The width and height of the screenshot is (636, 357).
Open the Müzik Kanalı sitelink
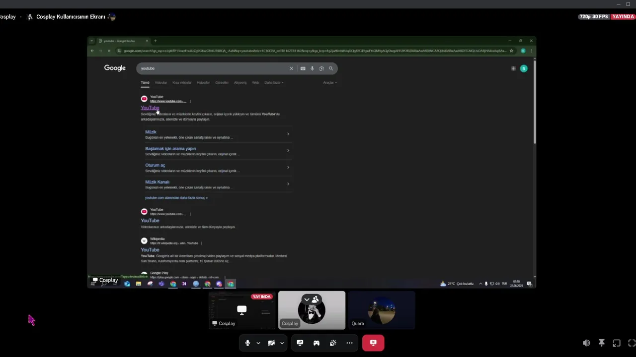click(x=157, y=182)
